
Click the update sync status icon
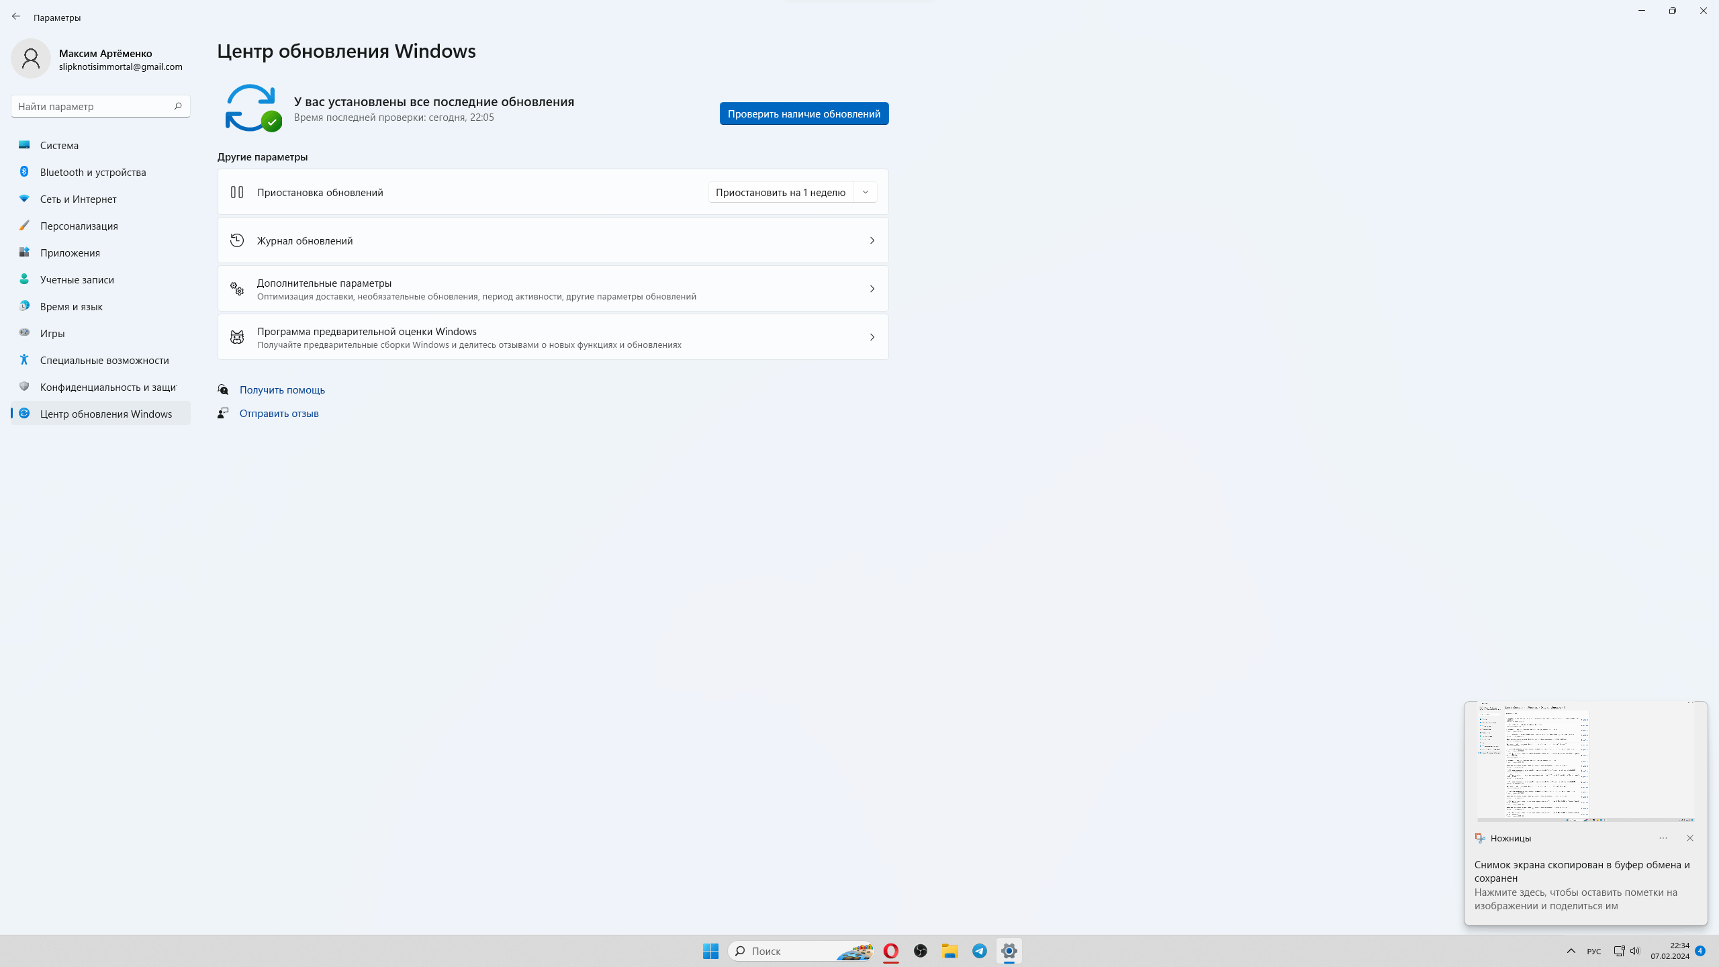pyautogui.click(x=253, y=108)
